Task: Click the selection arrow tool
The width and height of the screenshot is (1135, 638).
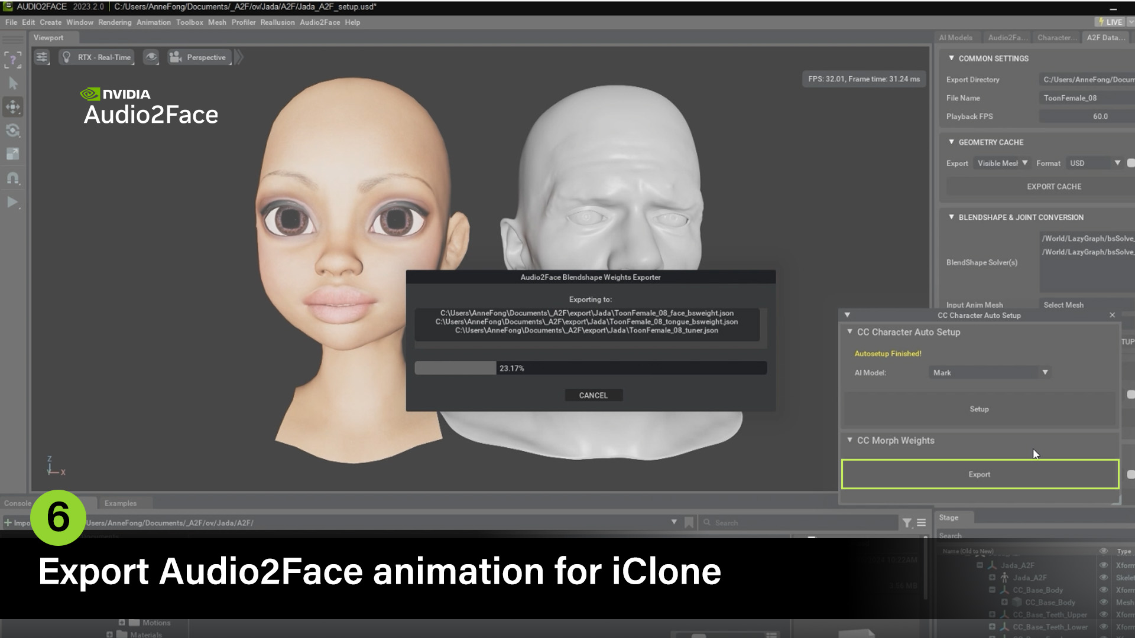Action: coord(13,83)
